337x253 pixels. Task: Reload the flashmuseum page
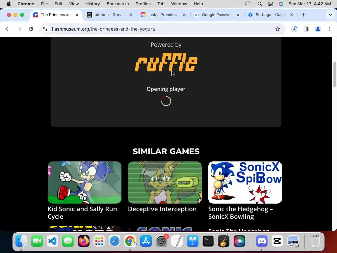[x=31, y=29]
